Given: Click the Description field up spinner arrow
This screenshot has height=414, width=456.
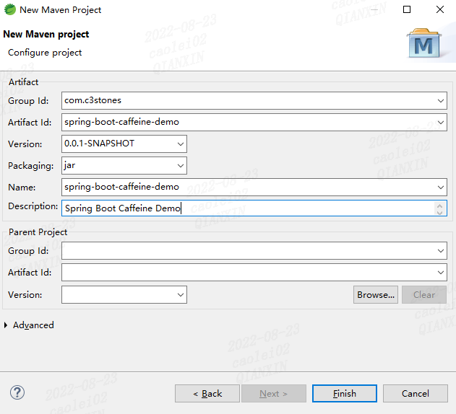Looking at the screenshot, I should coord(439,206).
